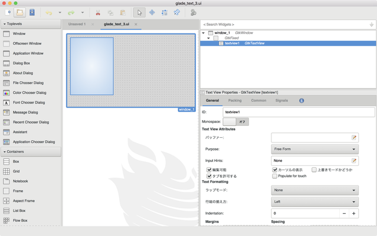Collapse the GtkFixed tree node
This screenshot has height=236, width=377.
click(x=209, y=38)
